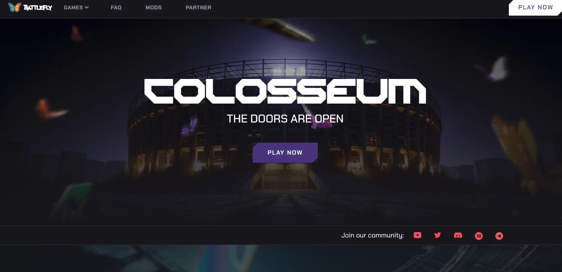
Task: Click the chevron arrow beside GAMES
Action: coord(87,8)
